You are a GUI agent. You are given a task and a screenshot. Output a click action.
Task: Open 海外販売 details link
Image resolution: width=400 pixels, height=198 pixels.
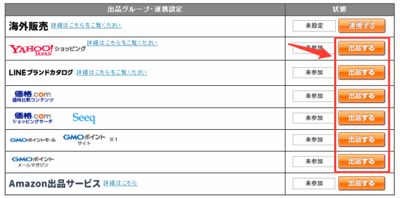click(x=86, y=25)
